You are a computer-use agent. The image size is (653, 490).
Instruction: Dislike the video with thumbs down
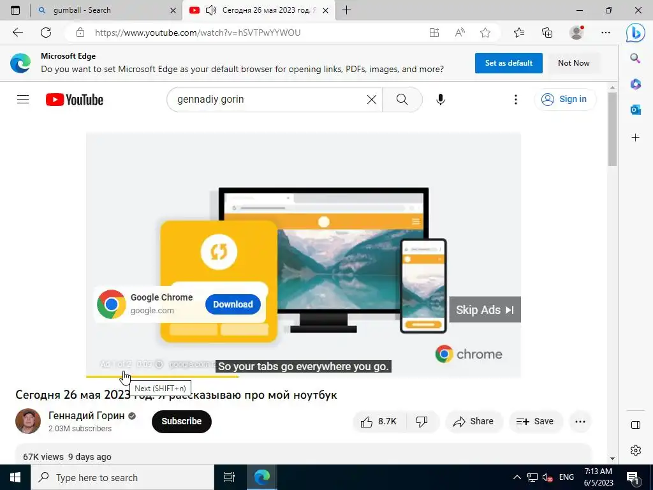(x=422, y=422)
